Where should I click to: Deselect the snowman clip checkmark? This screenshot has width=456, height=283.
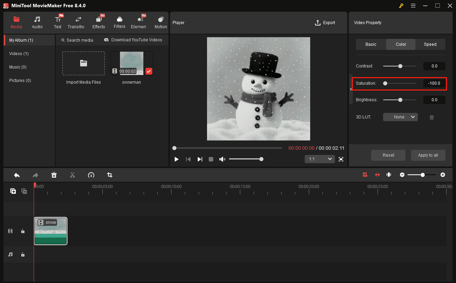(x=149, y=71)
